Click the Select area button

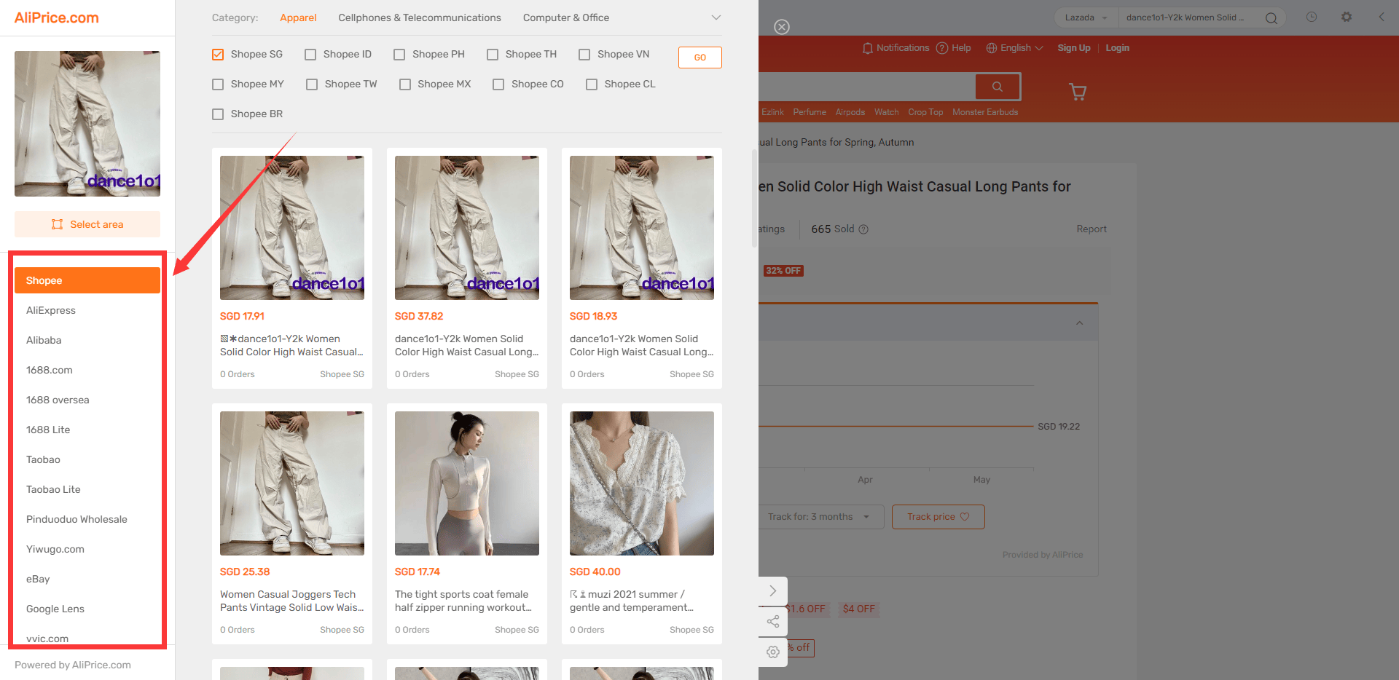click(x=87, y=224)
